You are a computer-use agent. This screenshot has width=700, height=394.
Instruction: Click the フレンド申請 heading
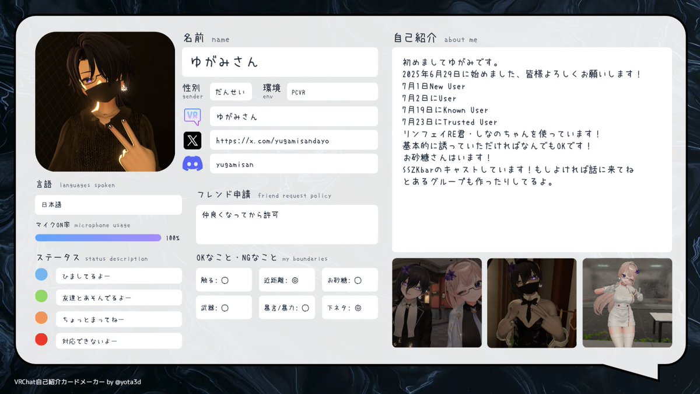click(264, 195)
